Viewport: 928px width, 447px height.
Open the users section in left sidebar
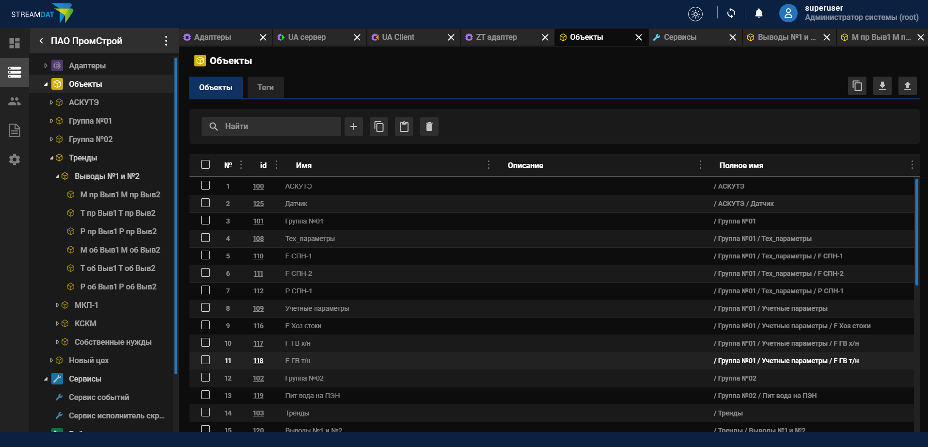click(x=14, y=101)
